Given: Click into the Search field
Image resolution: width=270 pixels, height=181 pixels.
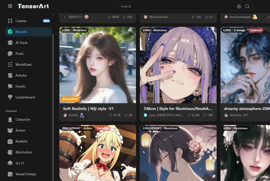Looking at the screenshot, I should [x=184, y=6].
